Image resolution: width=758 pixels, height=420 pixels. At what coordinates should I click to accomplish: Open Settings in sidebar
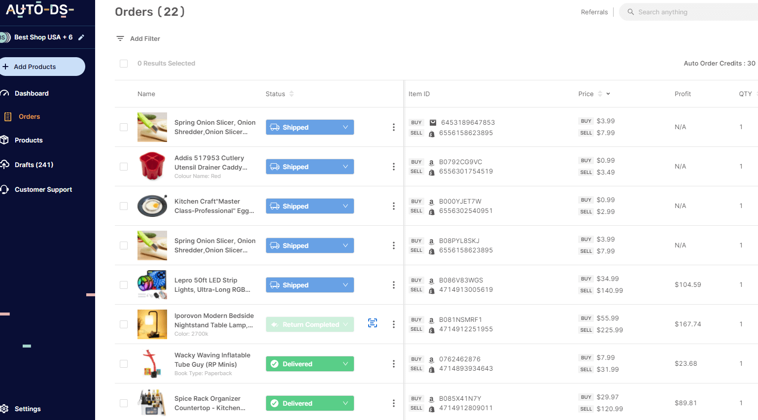[x=28, y=409]
